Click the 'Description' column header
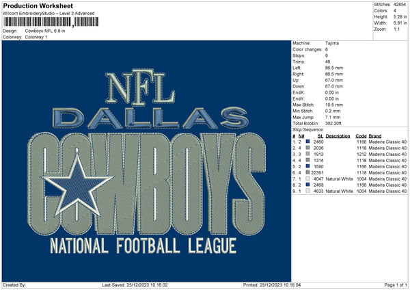Viewport: 410px width, 290px height. point(338,136)
